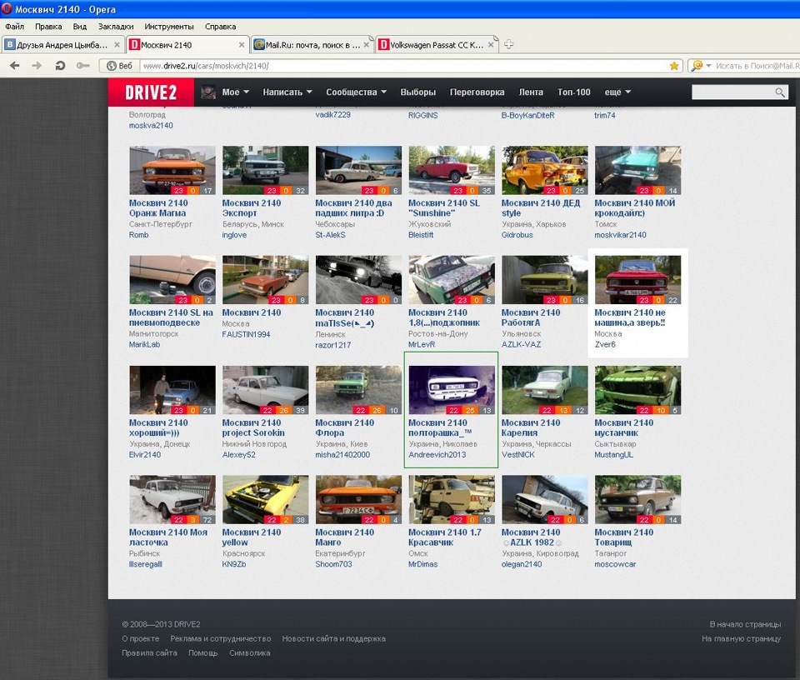Open user profile Andreevich2013
The image size is (800, 680).
(437, 454)
